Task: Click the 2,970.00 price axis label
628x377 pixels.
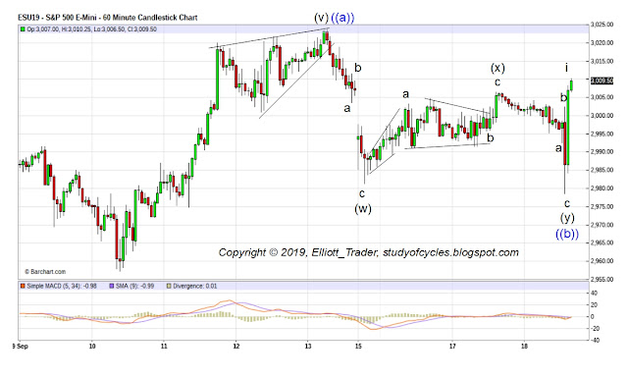Action: click(602, 225)
